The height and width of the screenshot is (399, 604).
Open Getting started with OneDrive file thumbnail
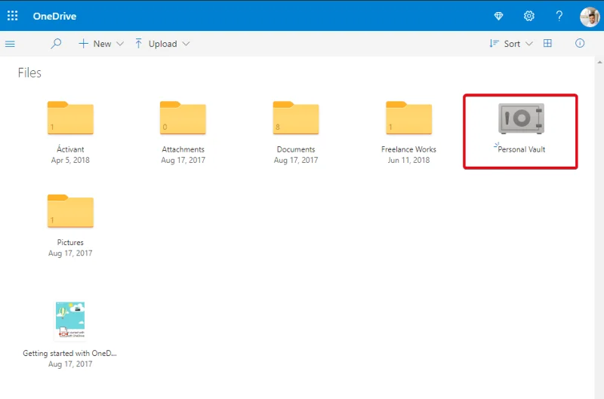[70, 321]
